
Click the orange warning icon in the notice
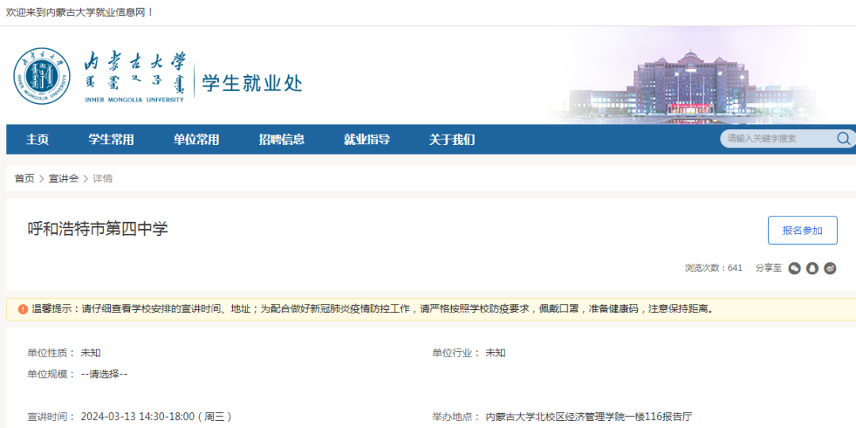pos(22,310)
